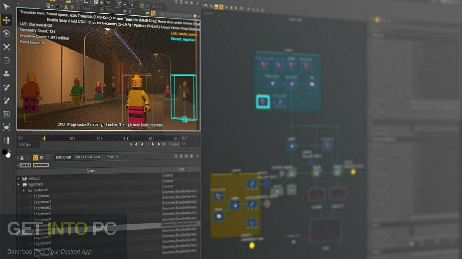Viewport: 462px width, 259px height.
Task: Collapse the legomen context
Action: pyautogui.click(x=19, y=184)
